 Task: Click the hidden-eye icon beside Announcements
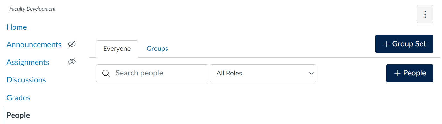click(x=72, y=44)
